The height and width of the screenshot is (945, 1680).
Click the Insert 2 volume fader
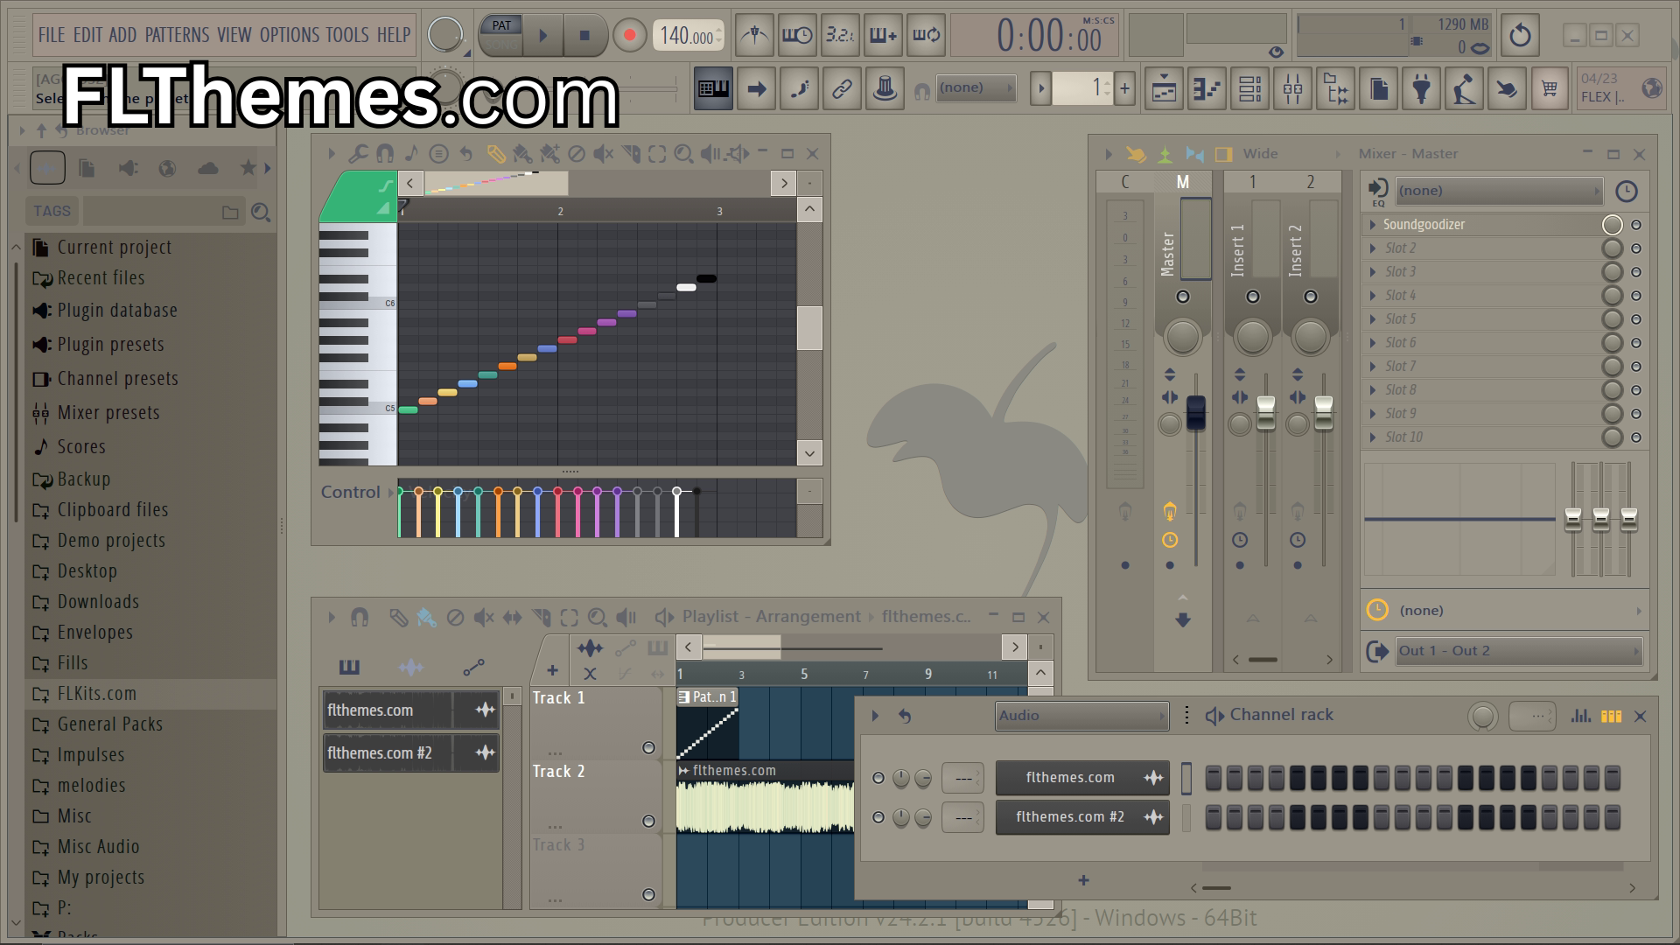tap(1324, 412)
